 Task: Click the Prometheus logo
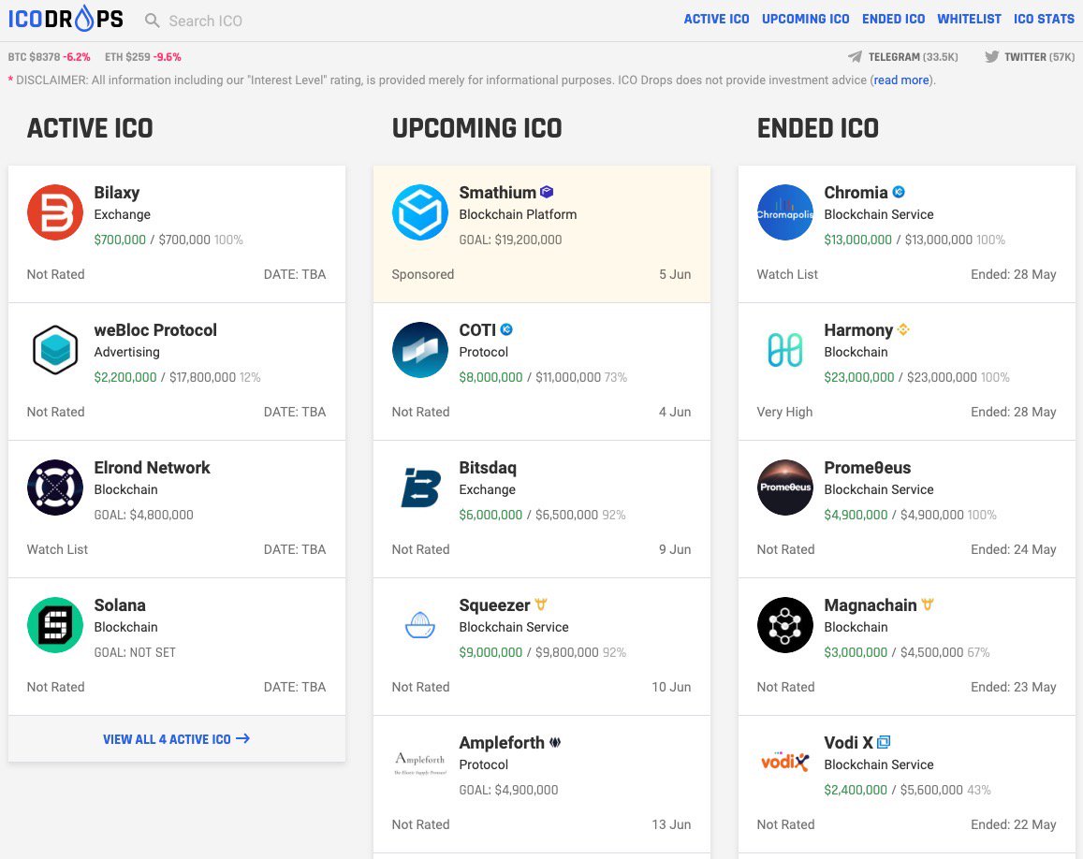784,488
